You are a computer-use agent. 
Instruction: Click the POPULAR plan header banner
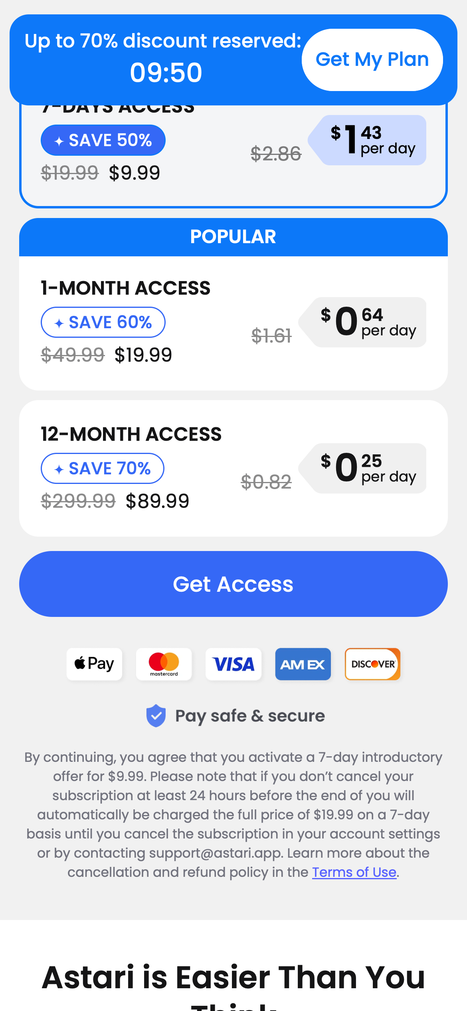point(234,237)
